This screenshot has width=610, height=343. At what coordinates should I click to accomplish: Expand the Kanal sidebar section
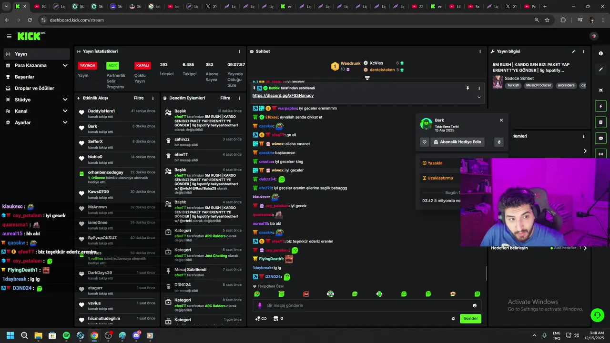click(x=36, y=111)
